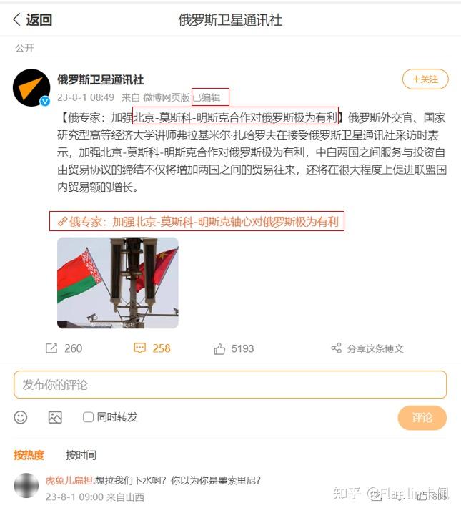Click the share icon 分享这条博文
The image size is (461, 513).
coord(336,348)
